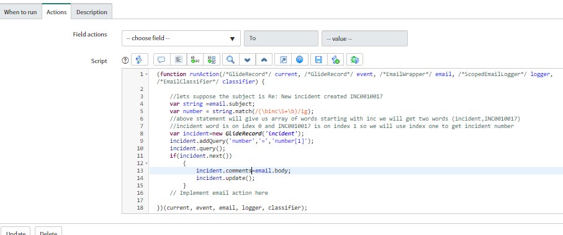Click the 'incident word is on idex' comment

click(342, 126)
